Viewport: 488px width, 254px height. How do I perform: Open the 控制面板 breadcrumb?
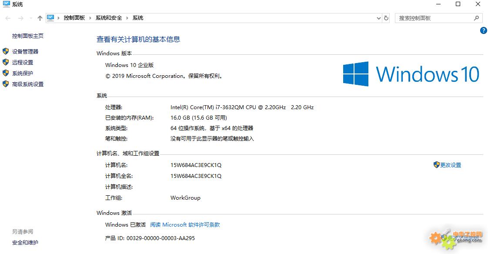[x=74, y=18]
